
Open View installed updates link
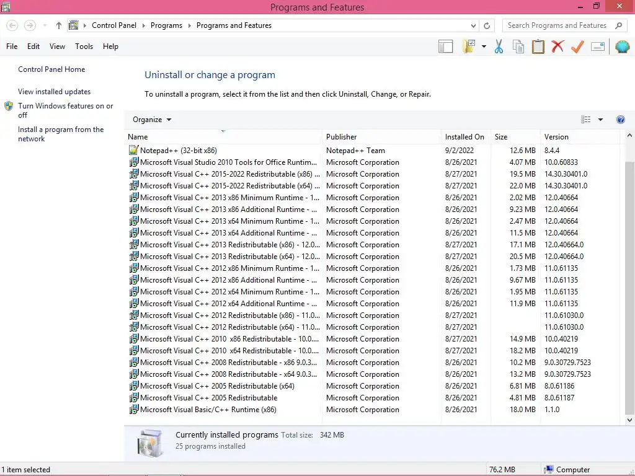pyautogui.click(x=55, y=92)
